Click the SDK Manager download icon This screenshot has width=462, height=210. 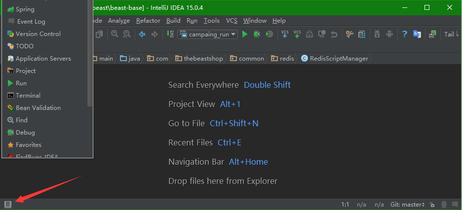(377, 34)
